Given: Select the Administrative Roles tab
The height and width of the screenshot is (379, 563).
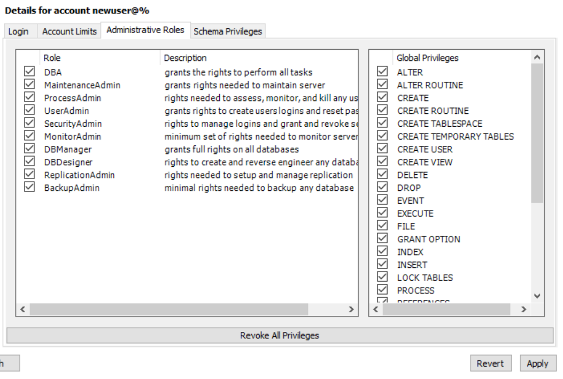Looking at the screenshot, I should 145,30.
